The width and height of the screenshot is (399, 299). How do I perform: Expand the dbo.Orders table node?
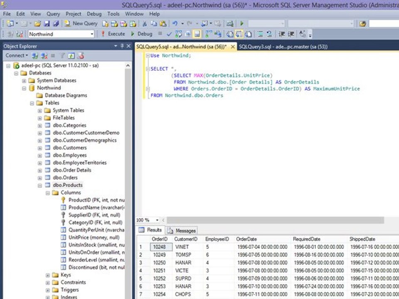[40, 178]
